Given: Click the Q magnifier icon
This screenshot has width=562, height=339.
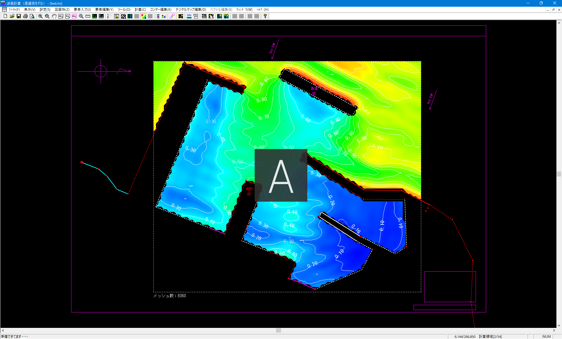Looking at the screenshot, I should click(81, 16).
